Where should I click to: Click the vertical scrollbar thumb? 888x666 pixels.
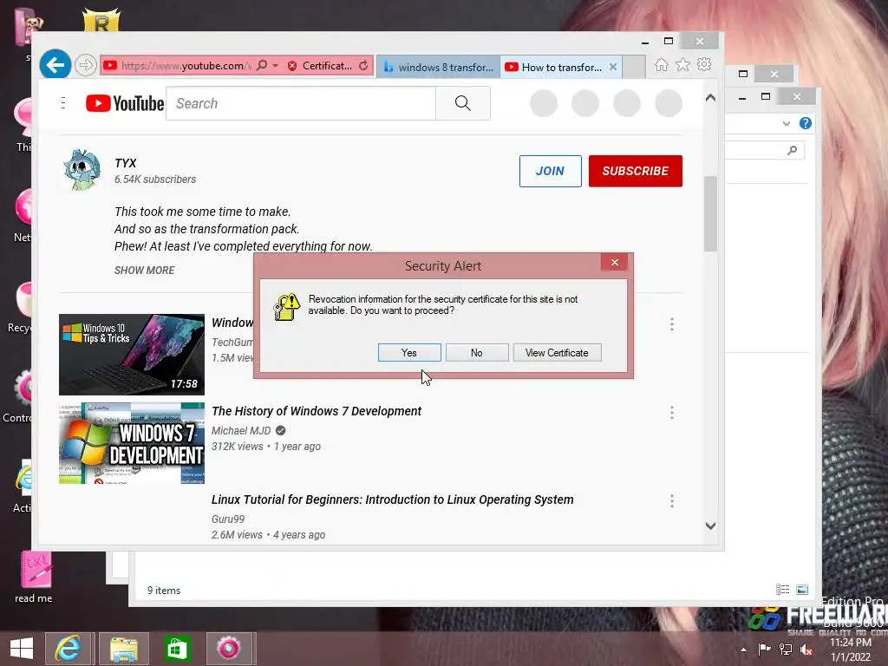click(x=711, y=213)
